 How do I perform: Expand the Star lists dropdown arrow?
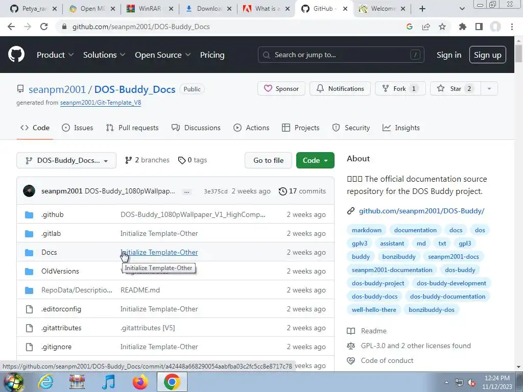tap(489, 89)
